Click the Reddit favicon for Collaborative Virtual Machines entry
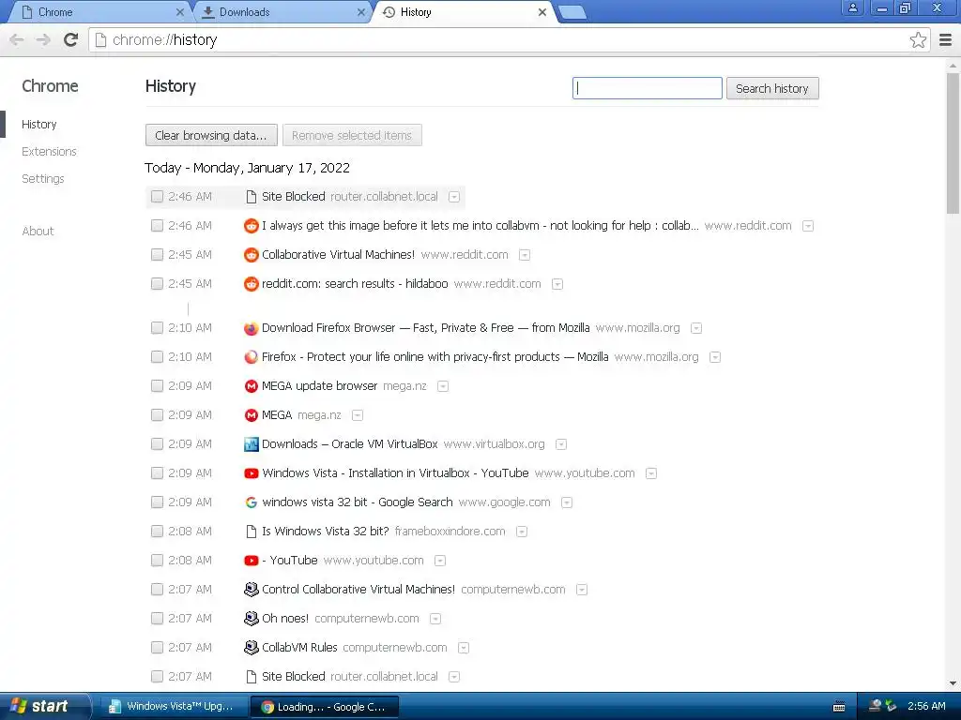The image size is (961, 720). (252, 255)
